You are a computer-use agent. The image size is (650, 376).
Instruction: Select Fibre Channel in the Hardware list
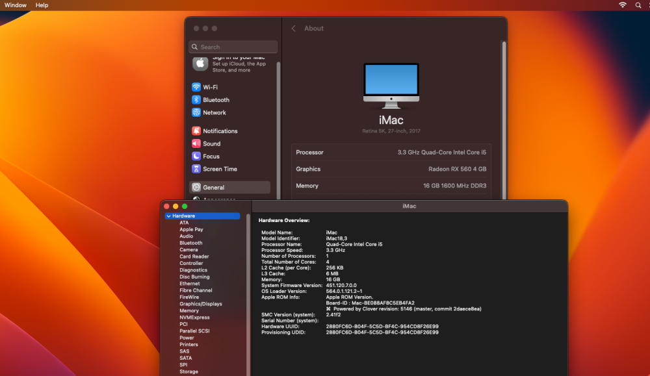pyautogui.click(x=196, y=290)
